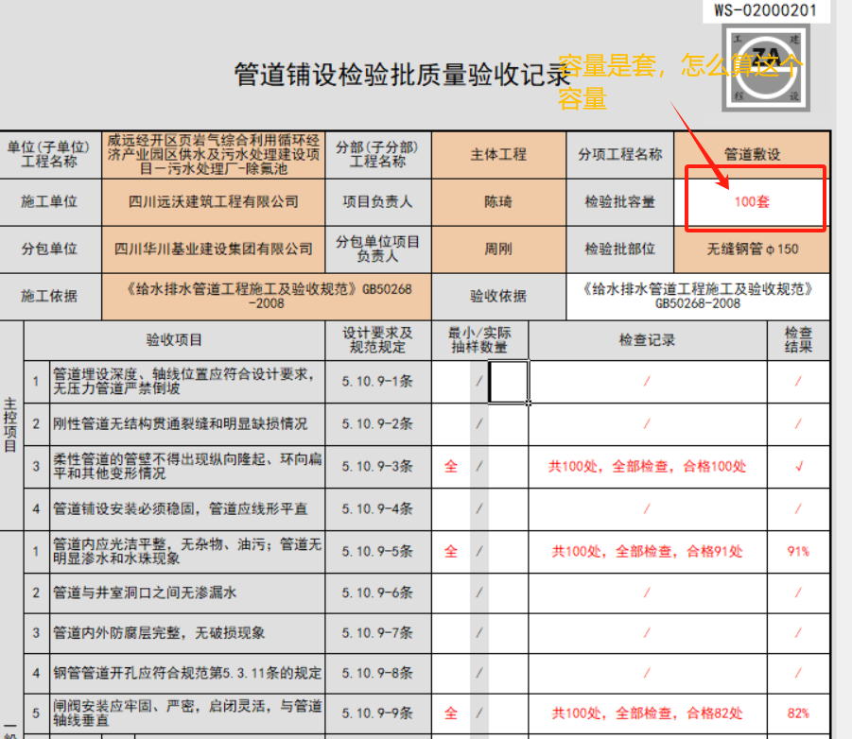Select the 5.10.9-8条 cell
The height and width of the screenshot is (739, 852).
coord(377,673)
